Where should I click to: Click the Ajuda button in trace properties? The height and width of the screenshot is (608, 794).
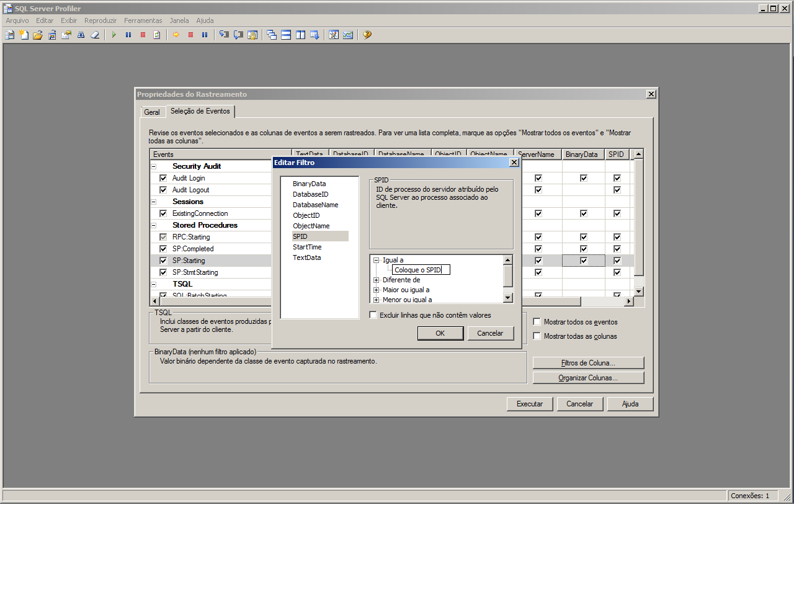(630, 404)
